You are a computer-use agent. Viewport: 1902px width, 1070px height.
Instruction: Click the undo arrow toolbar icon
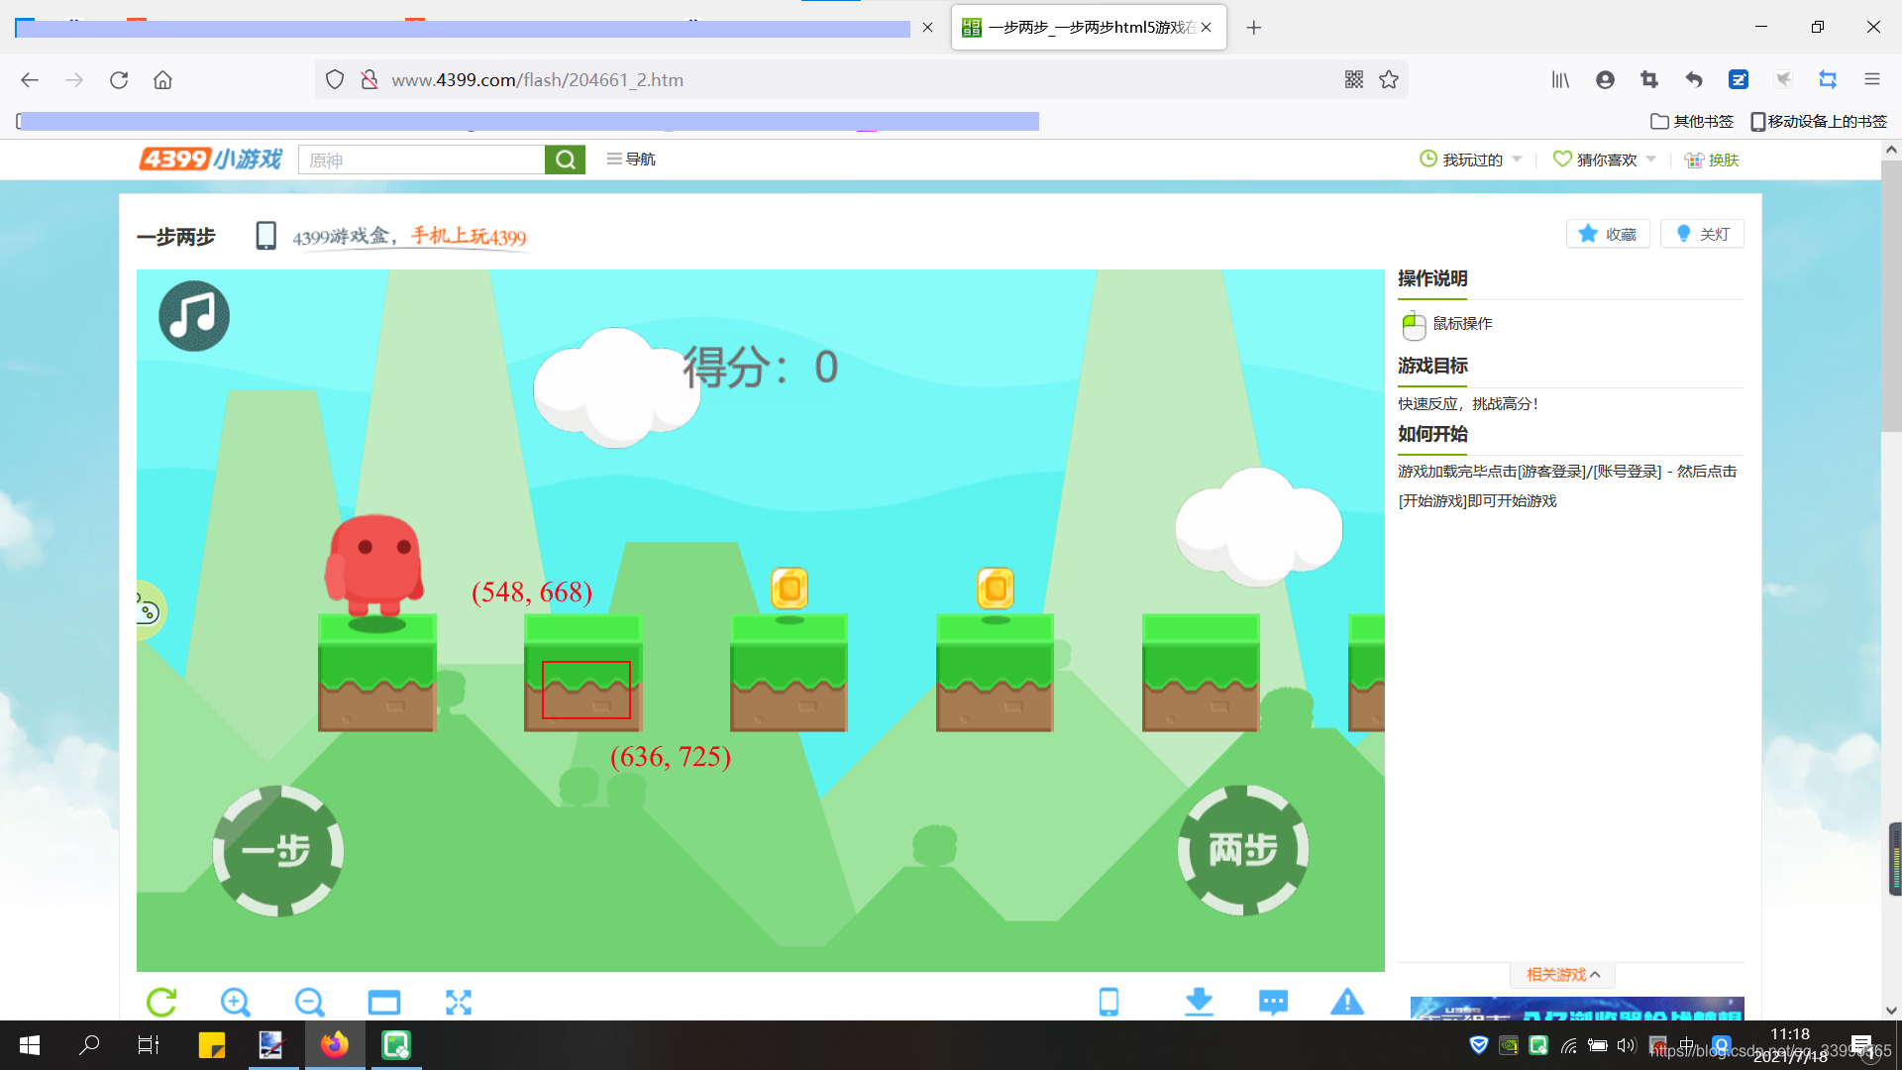tap(1694, 80)
